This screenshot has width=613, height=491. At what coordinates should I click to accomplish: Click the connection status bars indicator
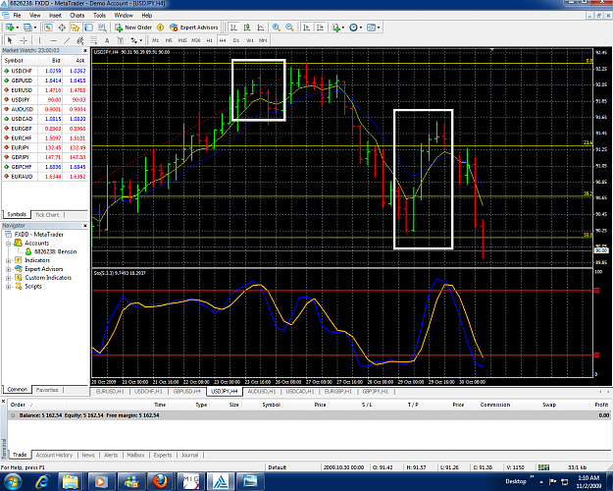point(543,467)
